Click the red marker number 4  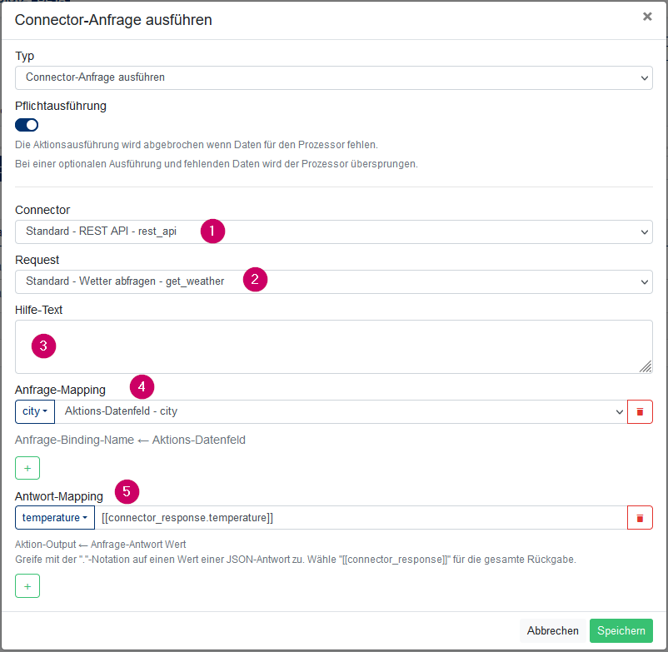(142, 386)
